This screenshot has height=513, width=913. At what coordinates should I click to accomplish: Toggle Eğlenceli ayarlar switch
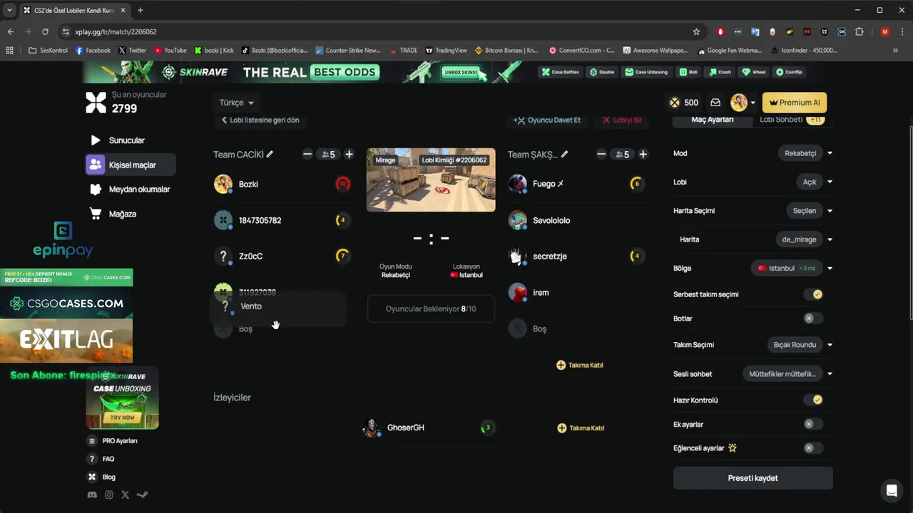pyautogui.click(x=813, y=448)
